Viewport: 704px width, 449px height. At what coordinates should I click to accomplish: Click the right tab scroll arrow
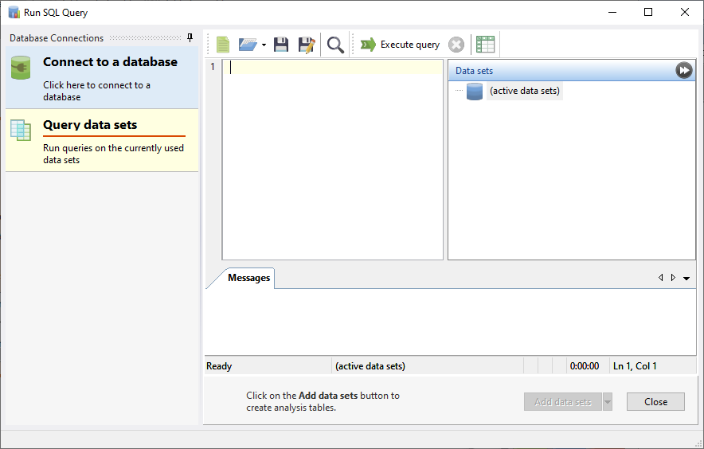click(673, 278)
